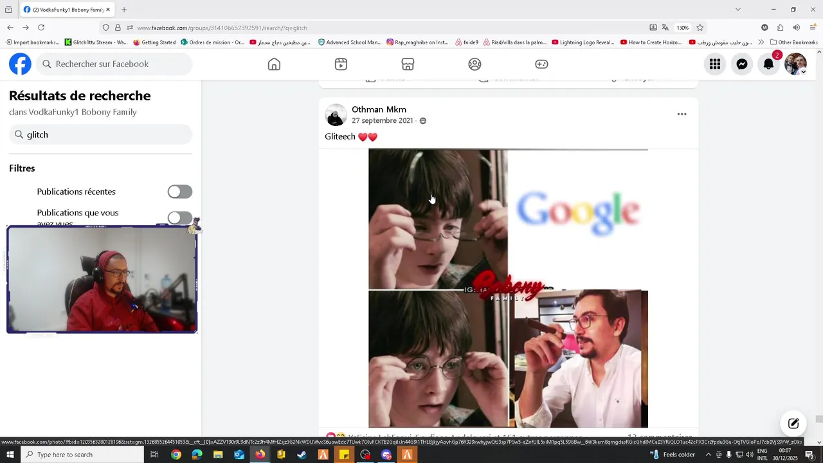Click the translate page icon in address bar
Screen dimensions: 823x463
[x=665, y=28]
